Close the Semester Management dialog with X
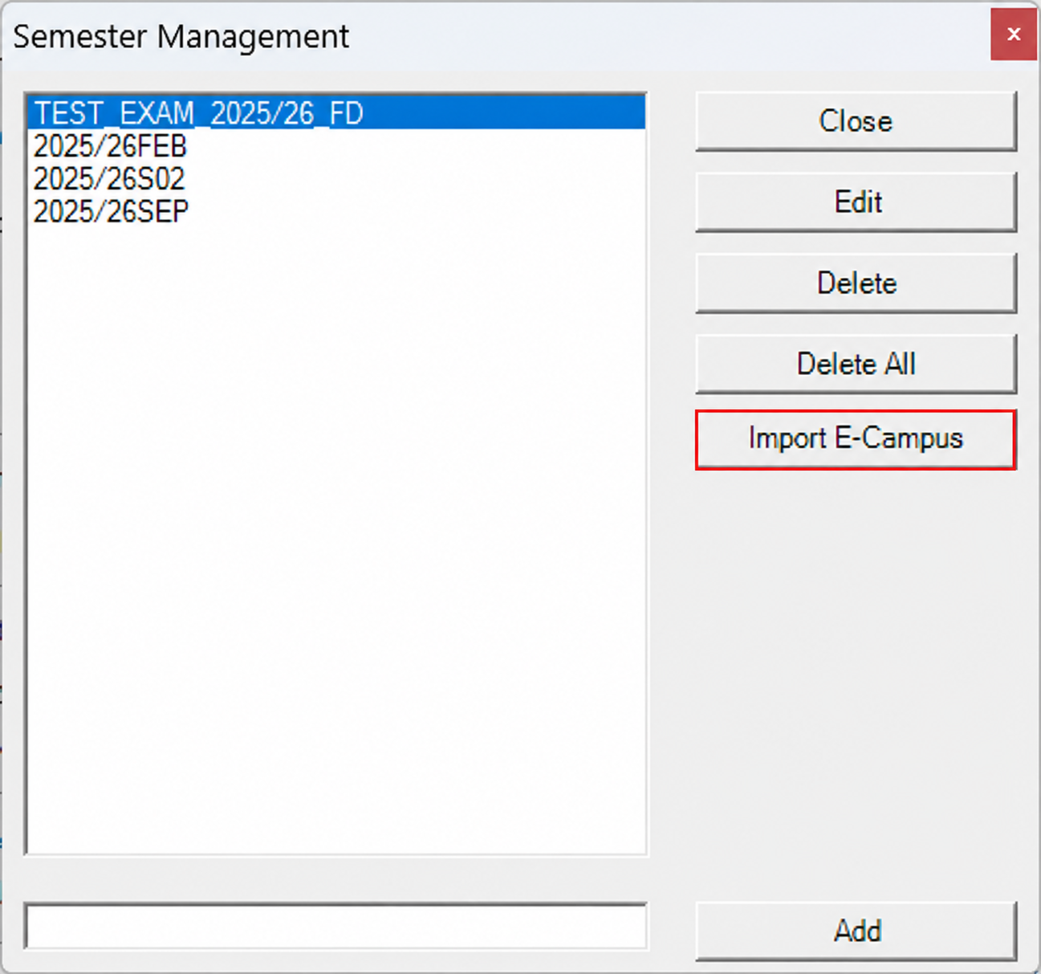 (x=1014, y=35)
